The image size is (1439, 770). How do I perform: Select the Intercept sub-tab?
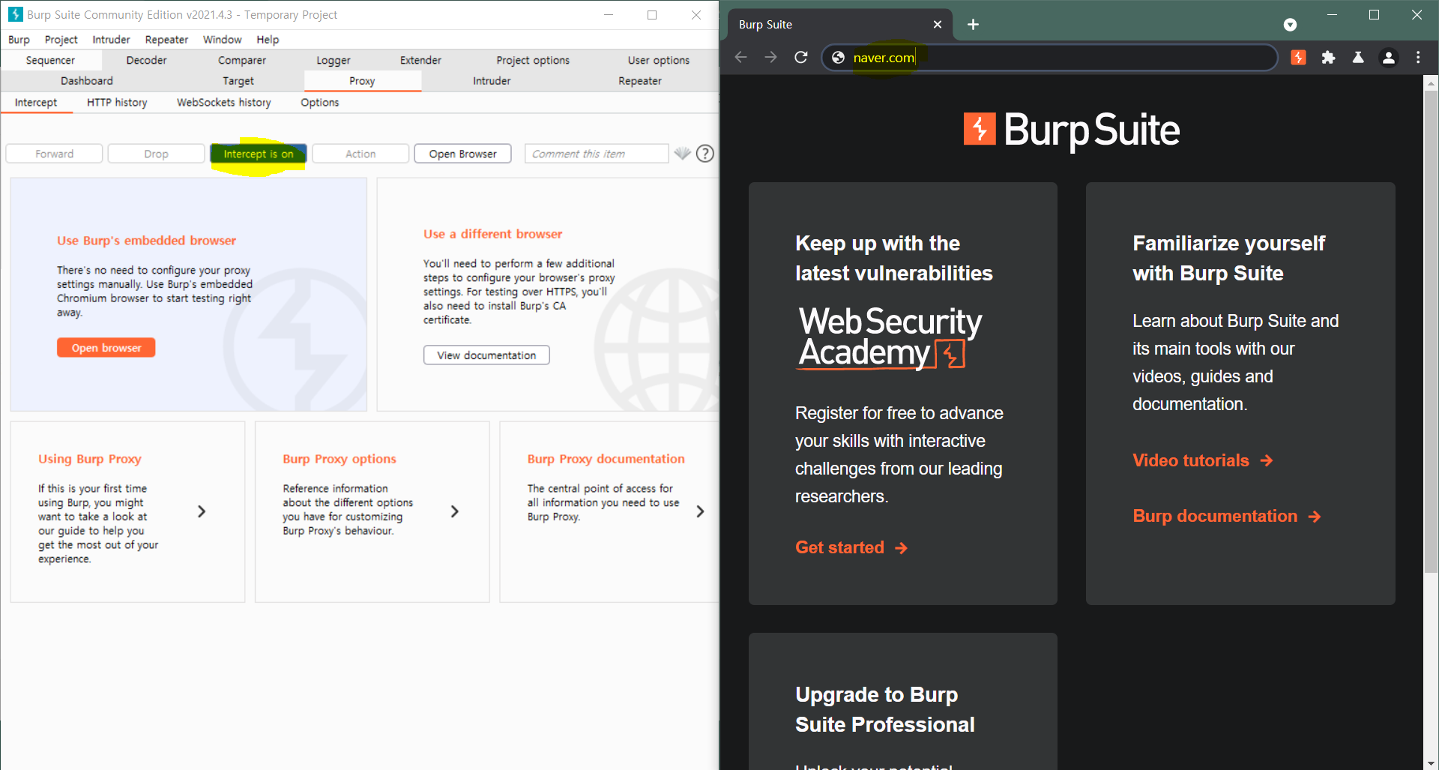(x=36, y=103)
